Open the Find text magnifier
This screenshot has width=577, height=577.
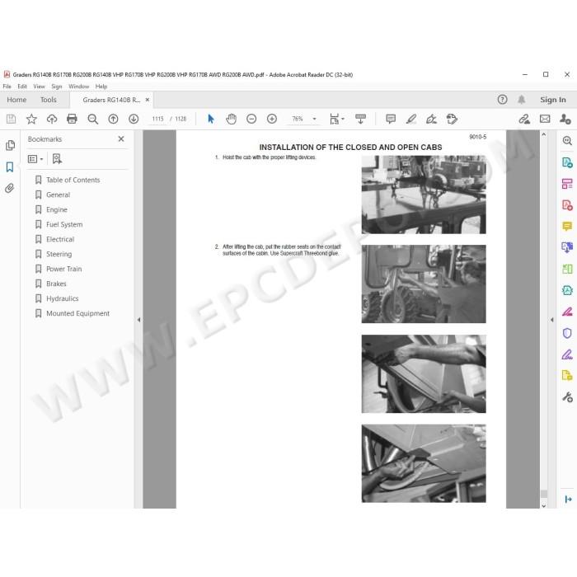pos(92,119)
